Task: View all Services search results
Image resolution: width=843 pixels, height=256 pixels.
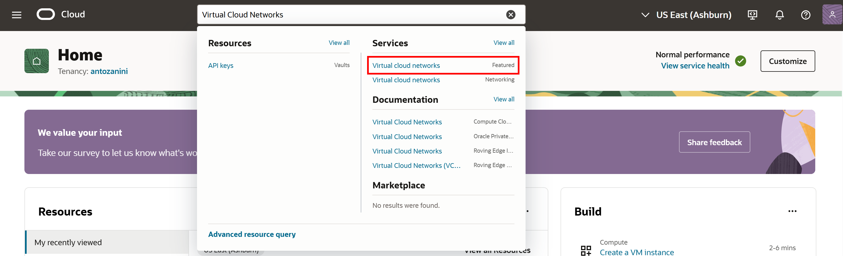Action: tap(504, 43)
